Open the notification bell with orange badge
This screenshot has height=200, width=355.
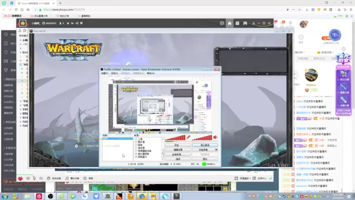point(282,23)
